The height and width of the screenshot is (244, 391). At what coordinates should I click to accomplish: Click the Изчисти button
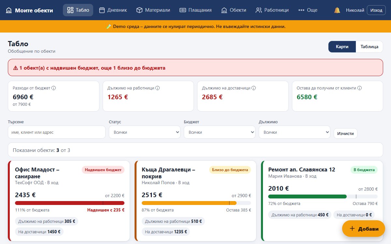[x=345, y=133]
